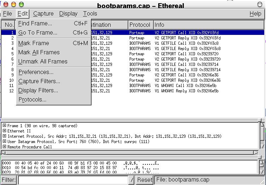Sort by the Info column header
Viewport: 266px width, 185px height.
tap(209, 25)
